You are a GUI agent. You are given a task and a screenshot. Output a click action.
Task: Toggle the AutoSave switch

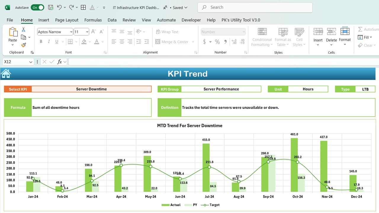(38, 7)
